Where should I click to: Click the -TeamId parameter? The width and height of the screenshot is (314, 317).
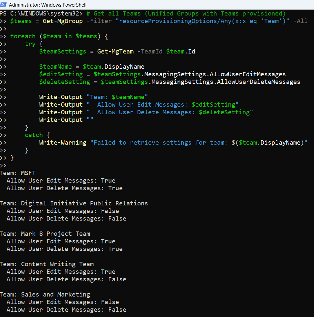click(x=150, y=52)
